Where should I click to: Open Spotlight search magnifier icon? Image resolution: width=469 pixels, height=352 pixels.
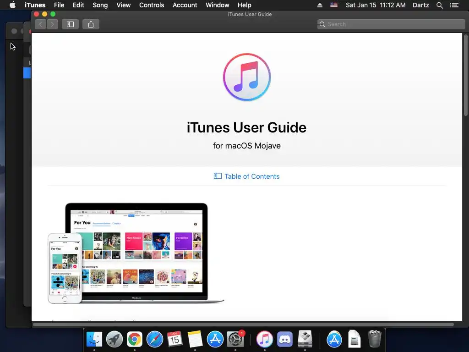pyautogui.click(x=439, y=5)
